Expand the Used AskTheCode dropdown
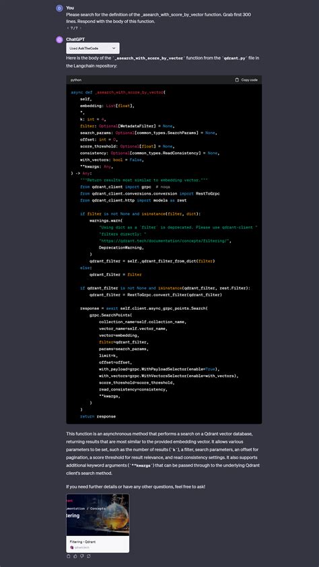 pos(93,48)
